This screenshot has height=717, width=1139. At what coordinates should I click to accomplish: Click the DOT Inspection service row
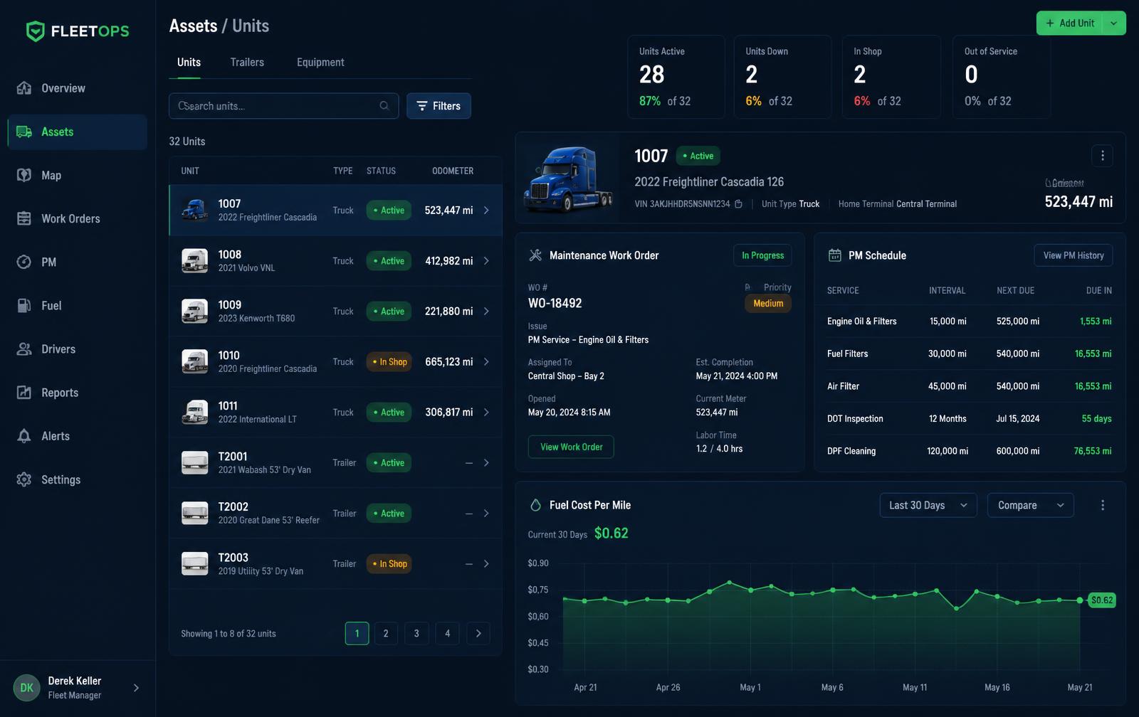[969, 419]
